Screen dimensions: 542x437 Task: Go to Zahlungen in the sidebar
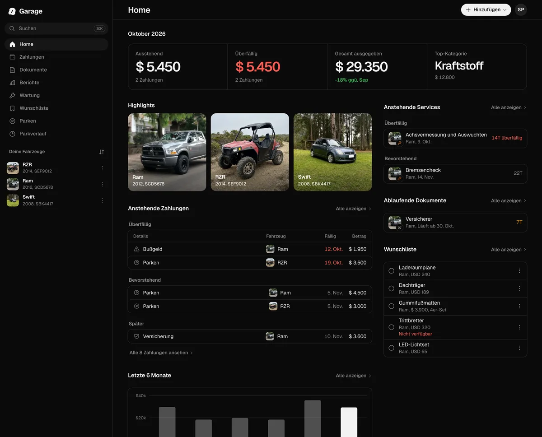point(56,57)
